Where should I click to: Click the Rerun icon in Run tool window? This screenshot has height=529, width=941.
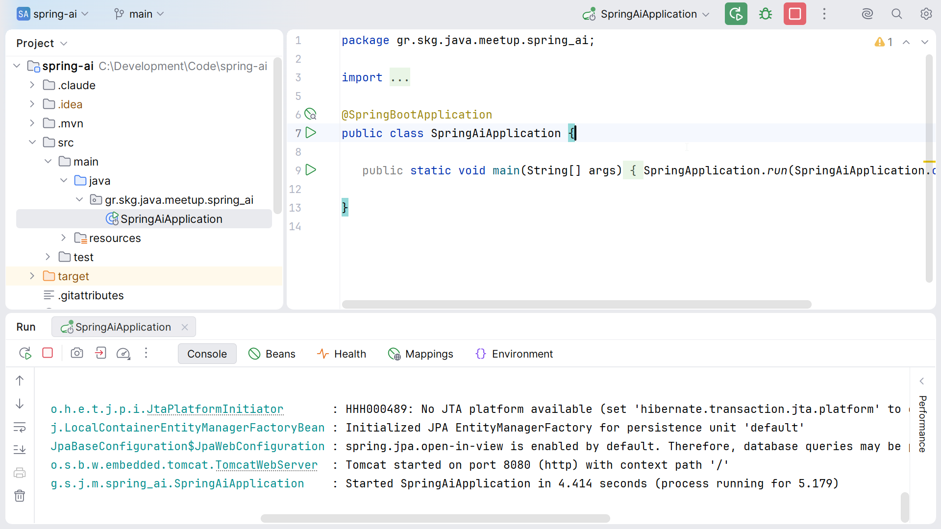click(25, 353)
